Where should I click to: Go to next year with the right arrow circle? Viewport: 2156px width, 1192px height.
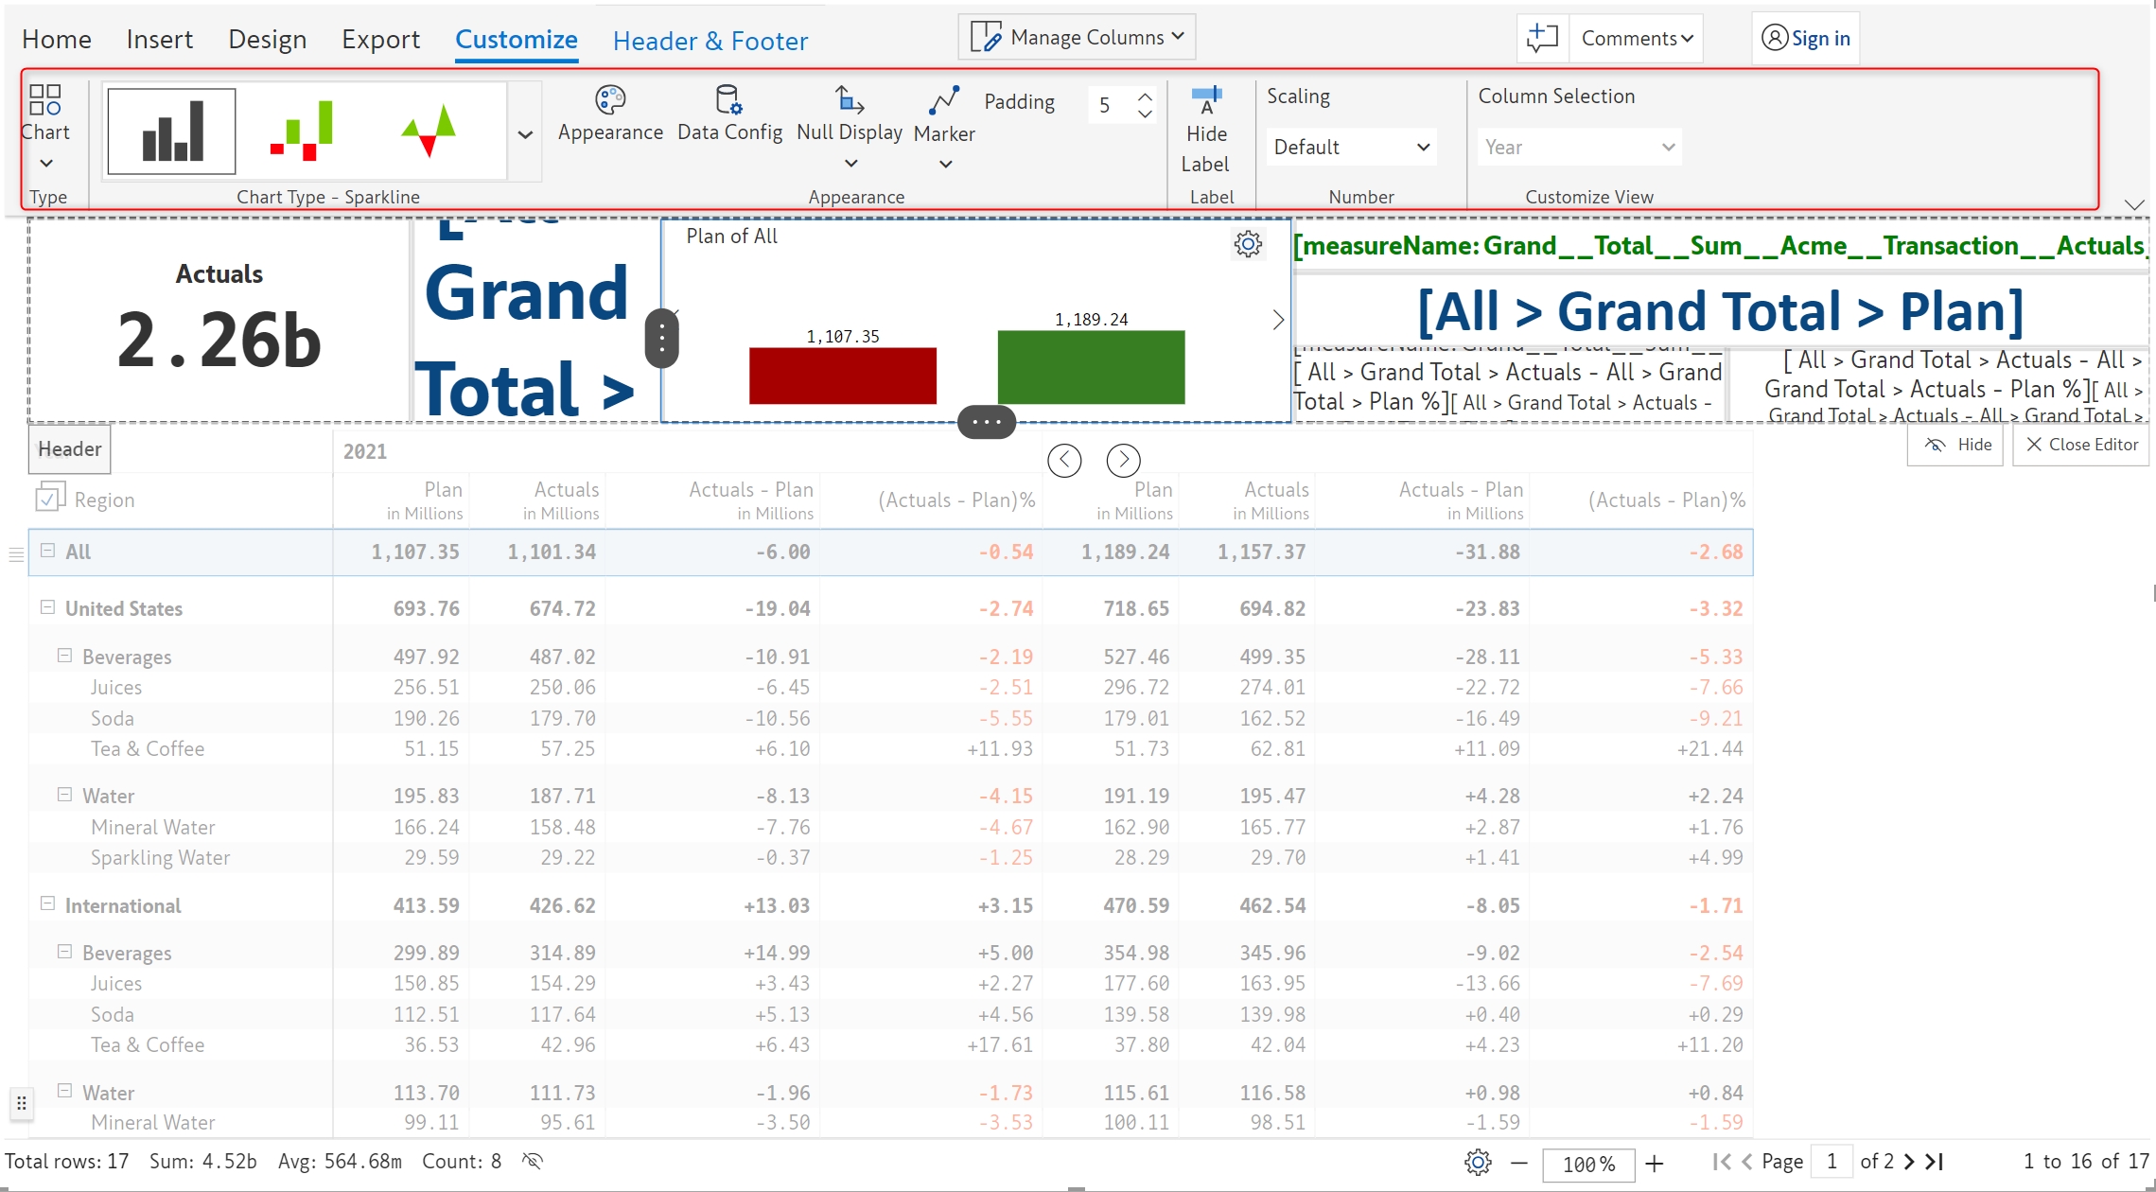[x=1123, y=460]
